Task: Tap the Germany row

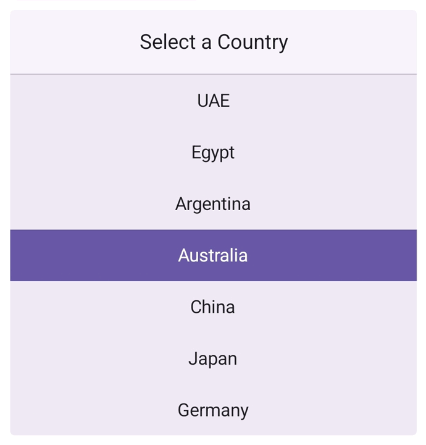Action: pyautogui.click(x=213, y=410)
